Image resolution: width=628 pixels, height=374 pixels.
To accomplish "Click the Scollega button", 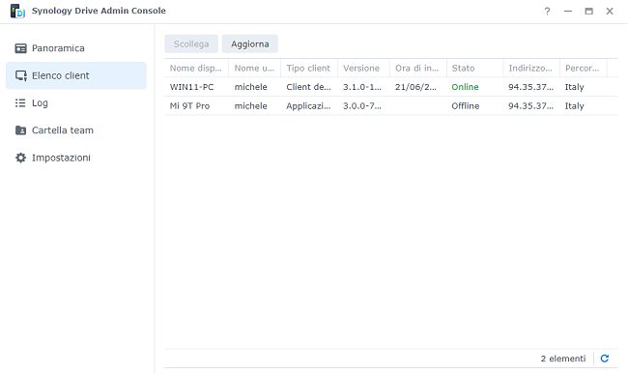I will click(x=191, y=44).
